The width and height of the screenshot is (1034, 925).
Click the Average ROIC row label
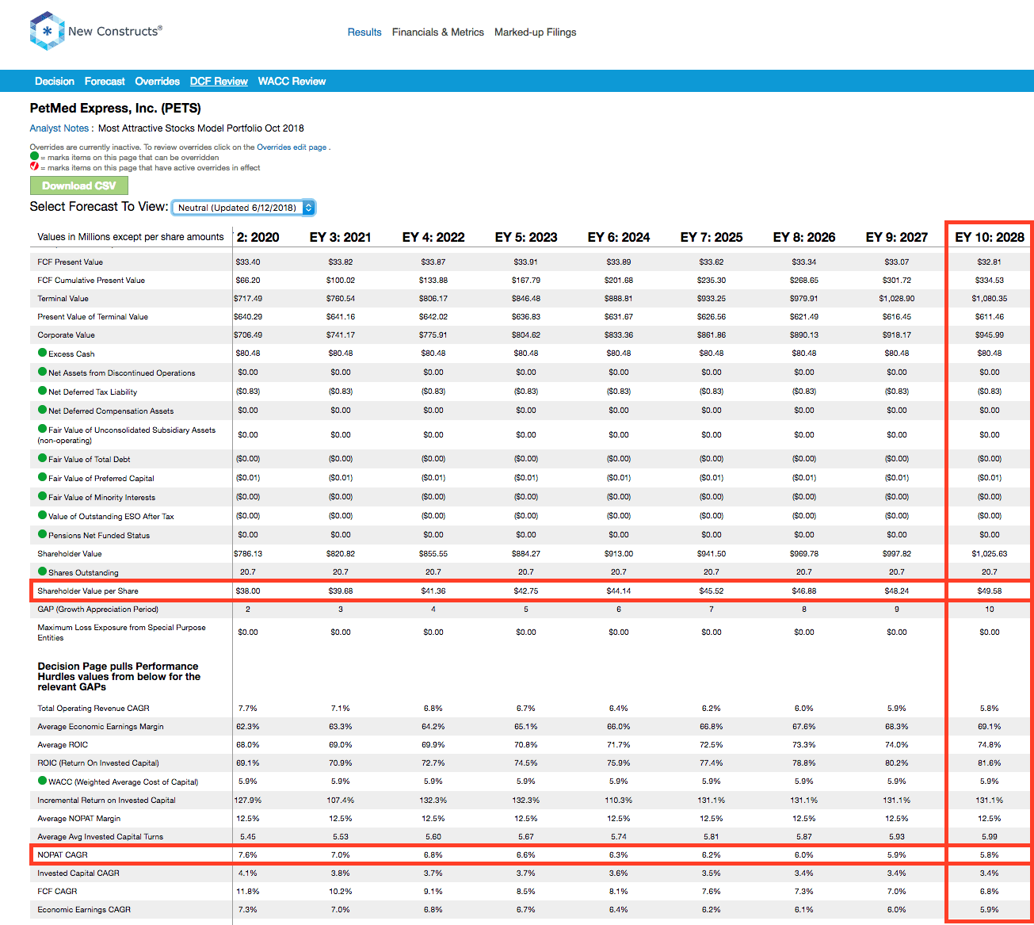63,744
